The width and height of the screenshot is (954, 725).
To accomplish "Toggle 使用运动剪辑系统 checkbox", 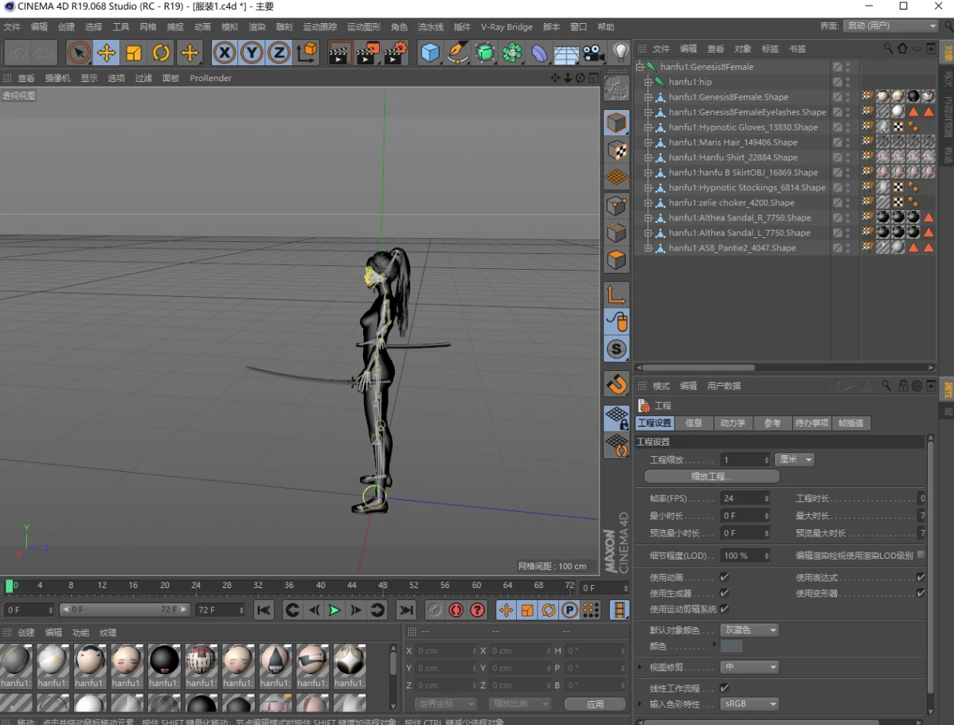I will pyautogui.click(x=724, y=608).
